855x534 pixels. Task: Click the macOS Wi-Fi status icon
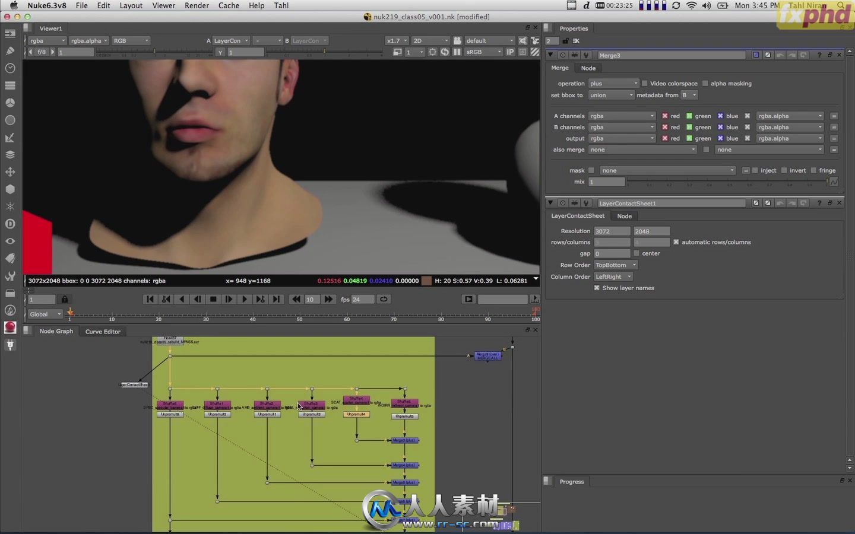692,5
